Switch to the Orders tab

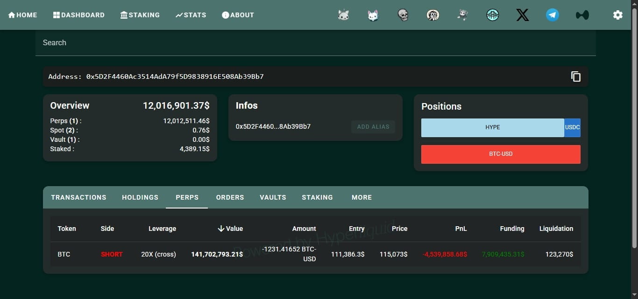click(x=230, y=197)
